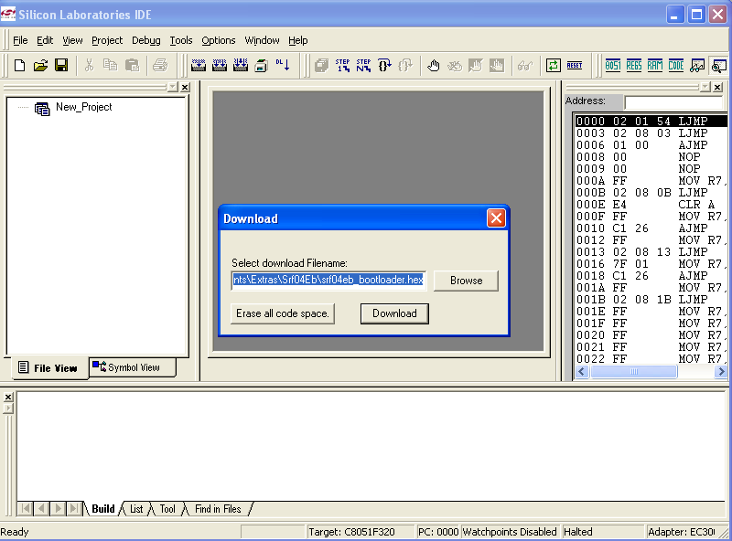Click the Cut scissors icon

pyautogui.click(x=89, y=65)
